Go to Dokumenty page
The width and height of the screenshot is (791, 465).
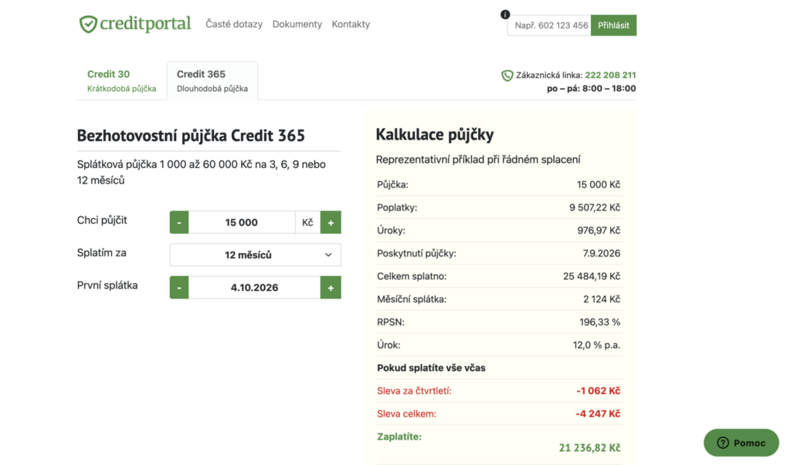point(297,24)
